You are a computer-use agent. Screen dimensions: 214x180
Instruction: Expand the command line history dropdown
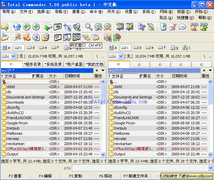pos(210,168)
